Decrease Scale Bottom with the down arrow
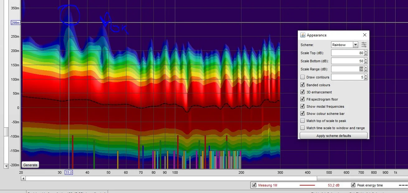The image size is (408, 193). [366, 63]
